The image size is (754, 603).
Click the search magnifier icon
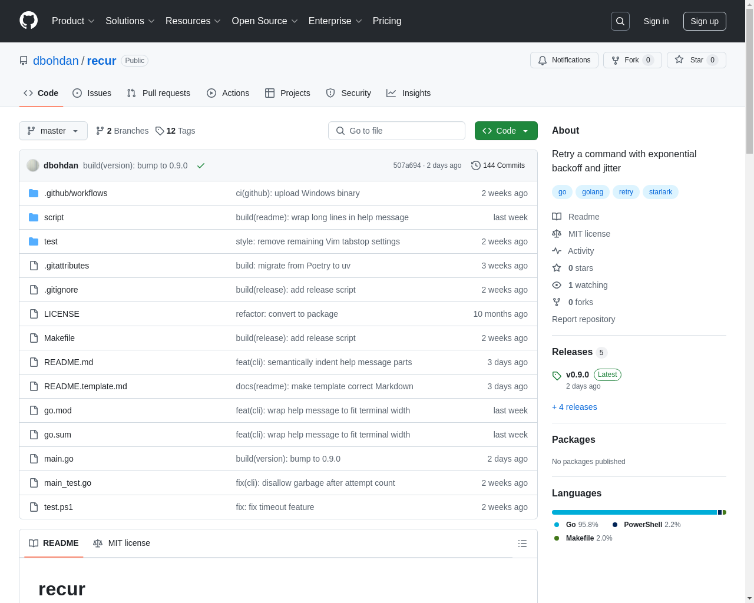620,21
